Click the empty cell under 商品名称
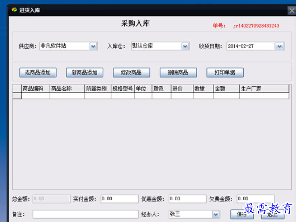Screen dimensions: 296x222 [x=67, y=96]
